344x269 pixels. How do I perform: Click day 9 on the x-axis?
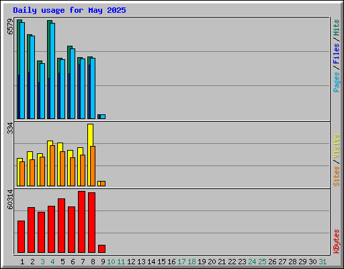(x=103, y=262)
